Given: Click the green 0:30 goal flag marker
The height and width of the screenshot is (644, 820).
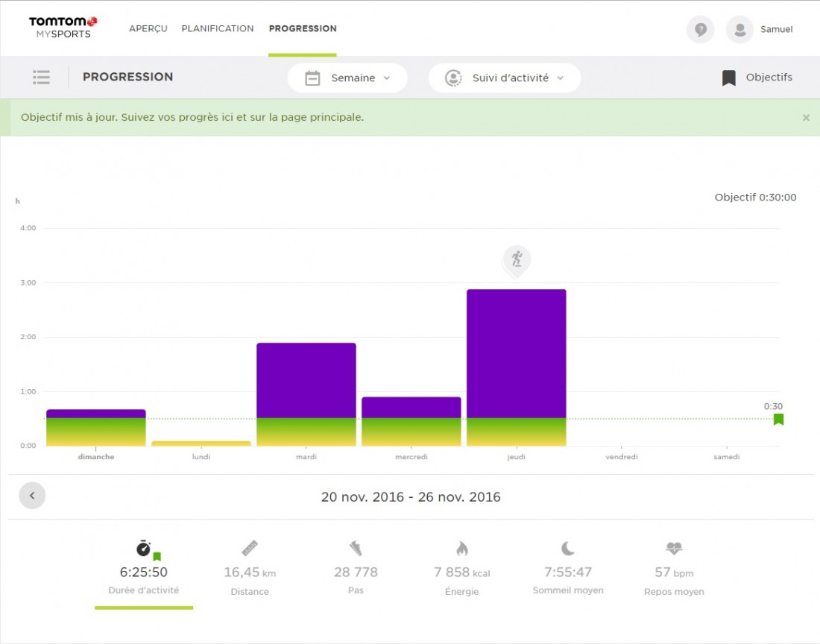Looking at the screenshot, I should 778,419.
